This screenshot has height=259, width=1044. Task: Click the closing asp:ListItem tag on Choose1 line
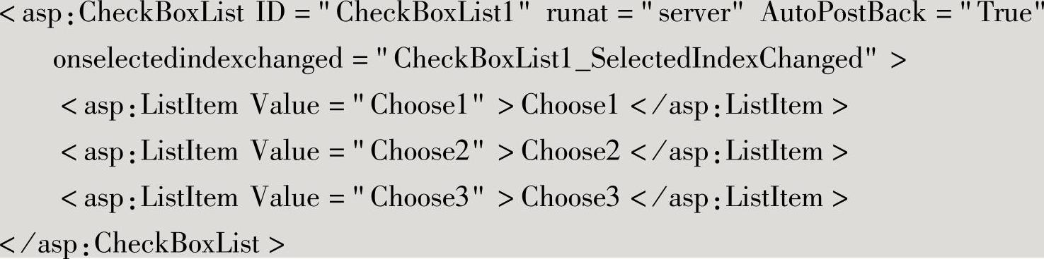pos(738,106)
